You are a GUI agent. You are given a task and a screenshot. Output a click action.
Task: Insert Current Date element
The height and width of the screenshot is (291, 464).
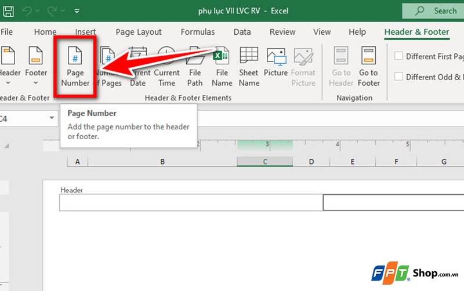[x=138, y=67]
